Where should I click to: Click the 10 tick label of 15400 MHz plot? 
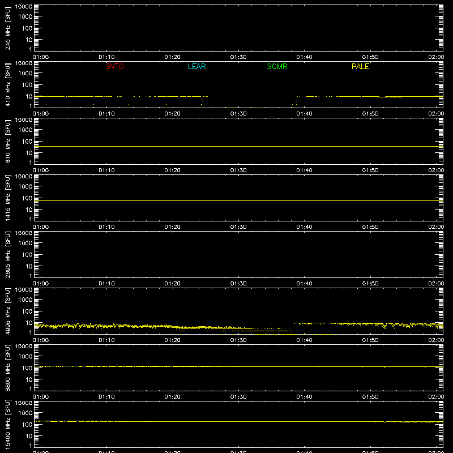(29, 436)
